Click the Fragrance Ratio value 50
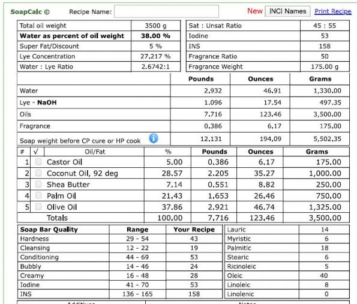This screenshot has height=304, width=357. (325, 56)
